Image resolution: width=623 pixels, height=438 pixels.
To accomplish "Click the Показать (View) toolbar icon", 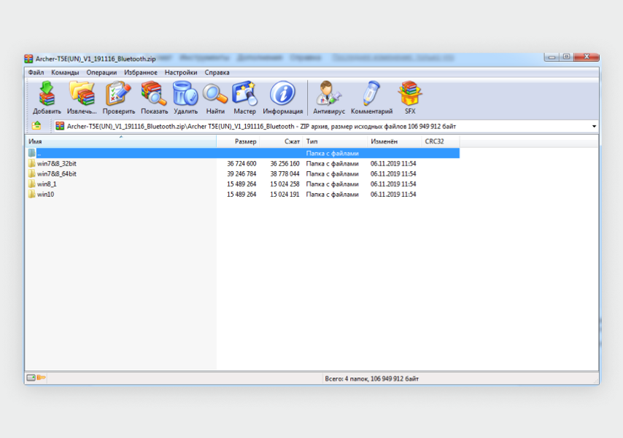I will coord(154,98).
